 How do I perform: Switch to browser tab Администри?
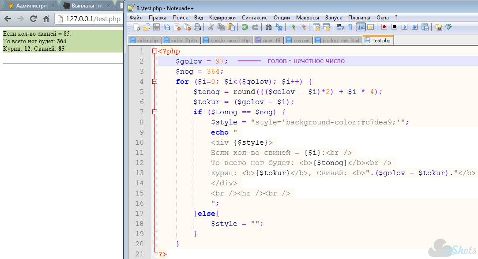(x=29, y=6)
